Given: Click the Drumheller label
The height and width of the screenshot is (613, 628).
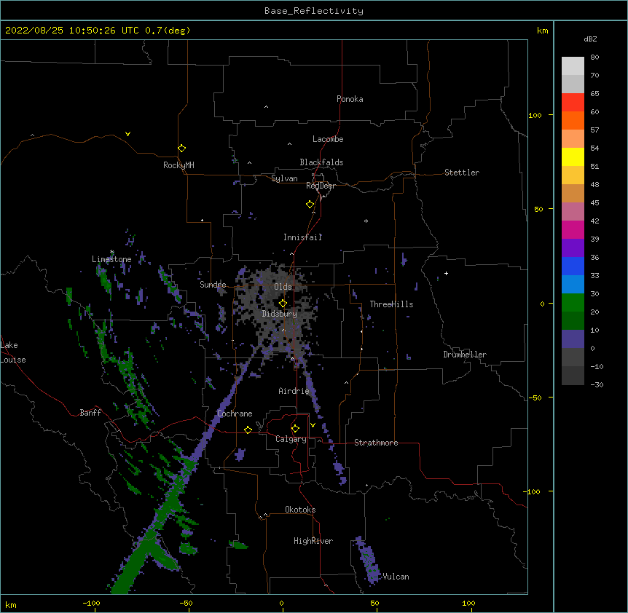Looking at the screenshot, I should [x=465, y=355].
